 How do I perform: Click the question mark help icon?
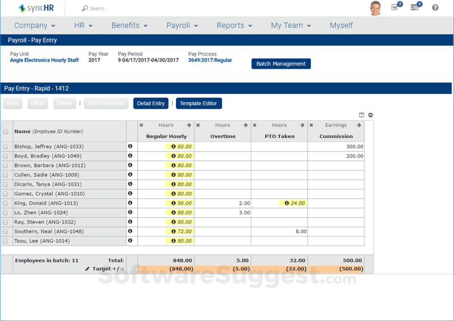pos(435,8)
